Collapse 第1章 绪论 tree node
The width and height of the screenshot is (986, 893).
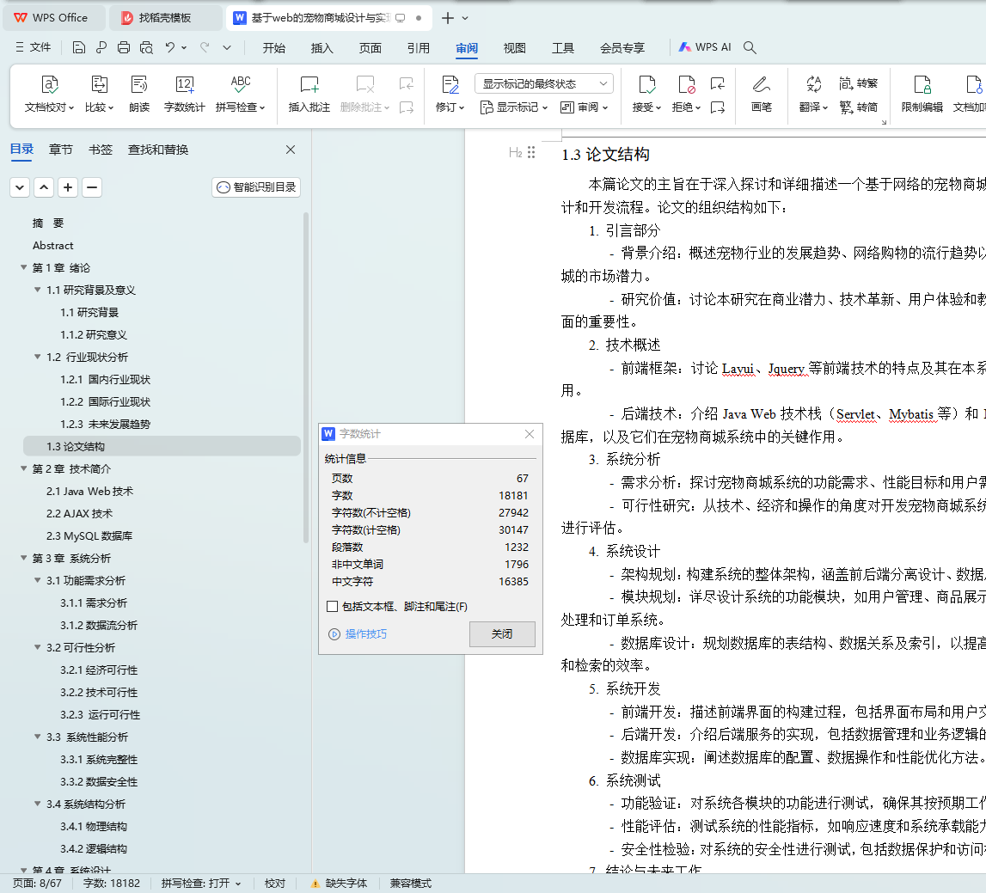click(x=24, y=267)
